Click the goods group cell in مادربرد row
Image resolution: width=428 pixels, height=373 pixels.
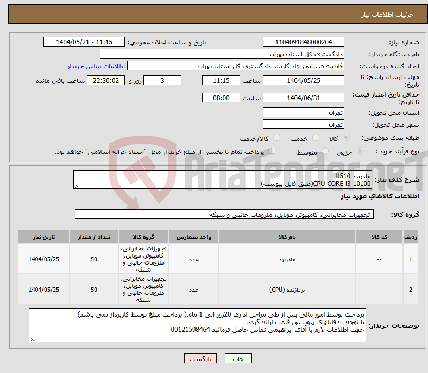click(143, 259)
